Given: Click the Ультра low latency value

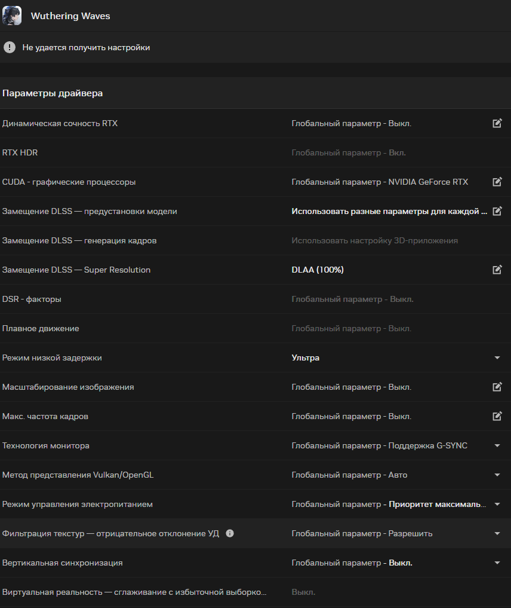Looking at the screenshot, I should click(x=306, y=358).
